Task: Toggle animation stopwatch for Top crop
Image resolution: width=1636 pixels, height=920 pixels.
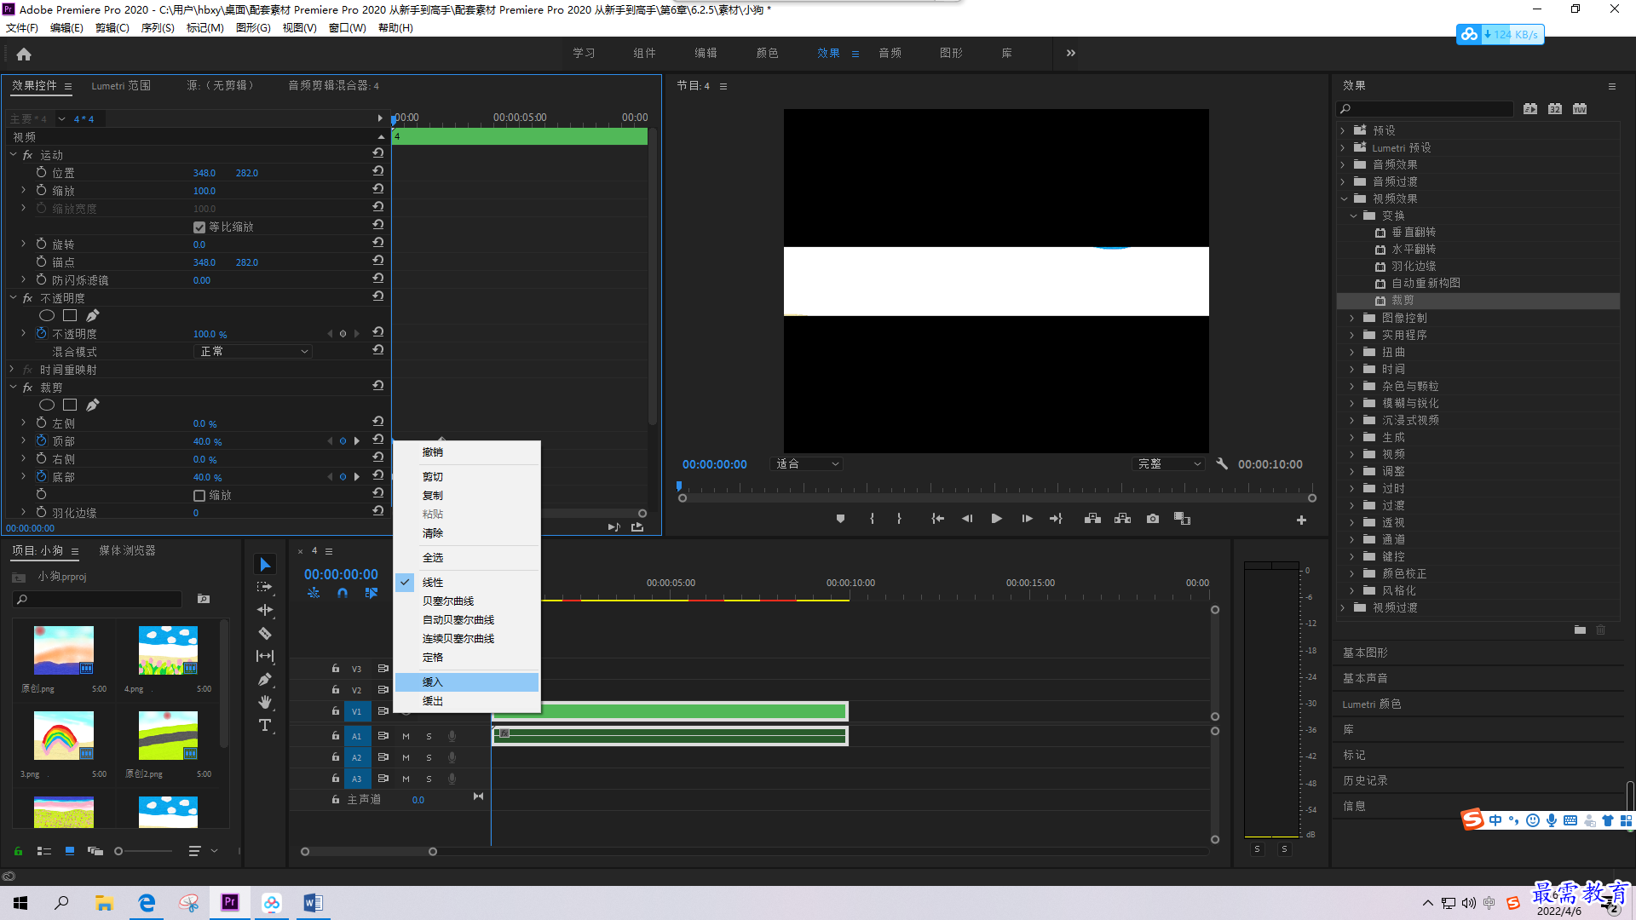Action: click(41, 440)
